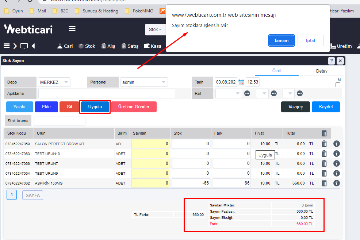Select the Özet tab
This screenshot has height=240, width=360.
(277, 71)
